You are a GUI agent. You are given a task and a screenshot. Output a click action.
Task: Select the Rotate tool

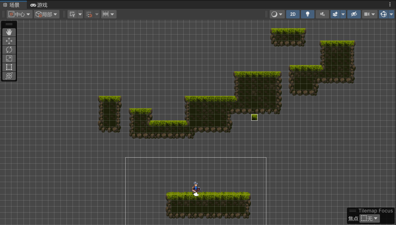click(9, 50)
